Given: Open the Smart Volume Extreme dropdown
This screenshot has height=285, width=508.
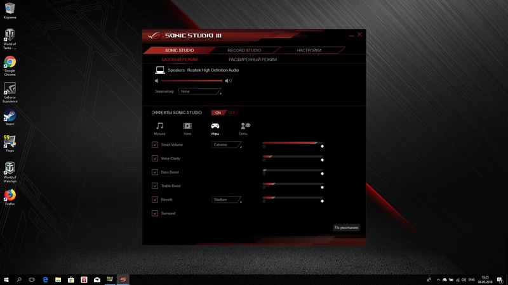Looking at the screenshot, I should [227, 145].
